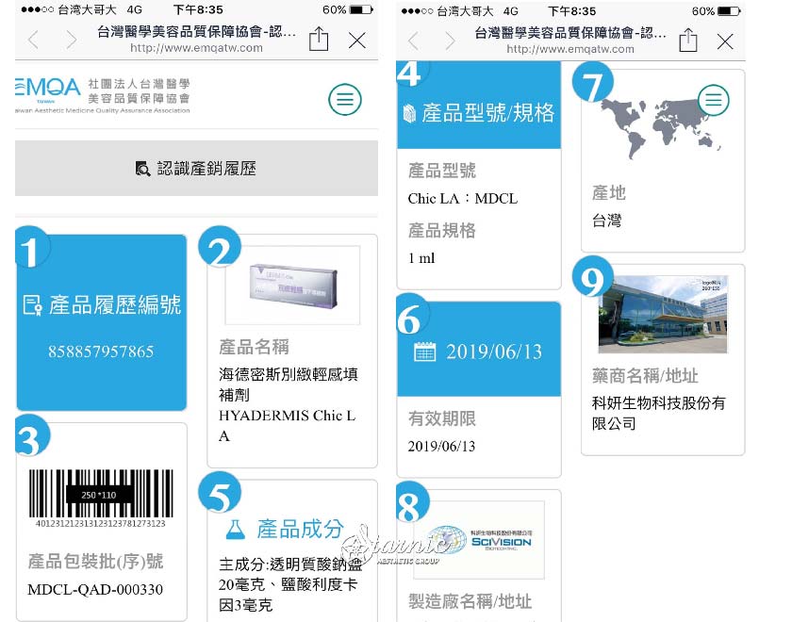Click the document icon beside 產品型號/規格

409,113
